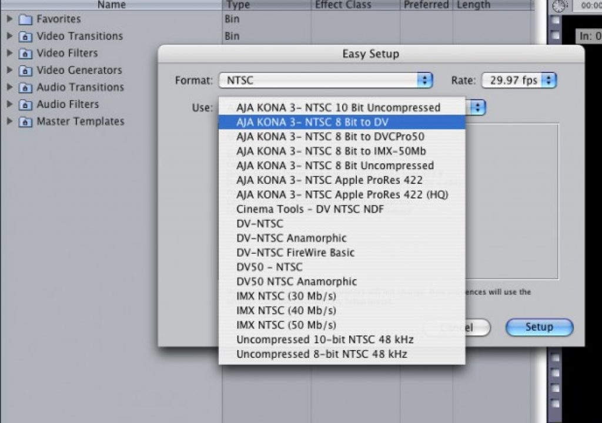Image resolution: width=602 pixels, height=423 pixels.
Task: Choose Uncompressed 8-bit NTSC 48 kHz
Action: coord(342,354)
